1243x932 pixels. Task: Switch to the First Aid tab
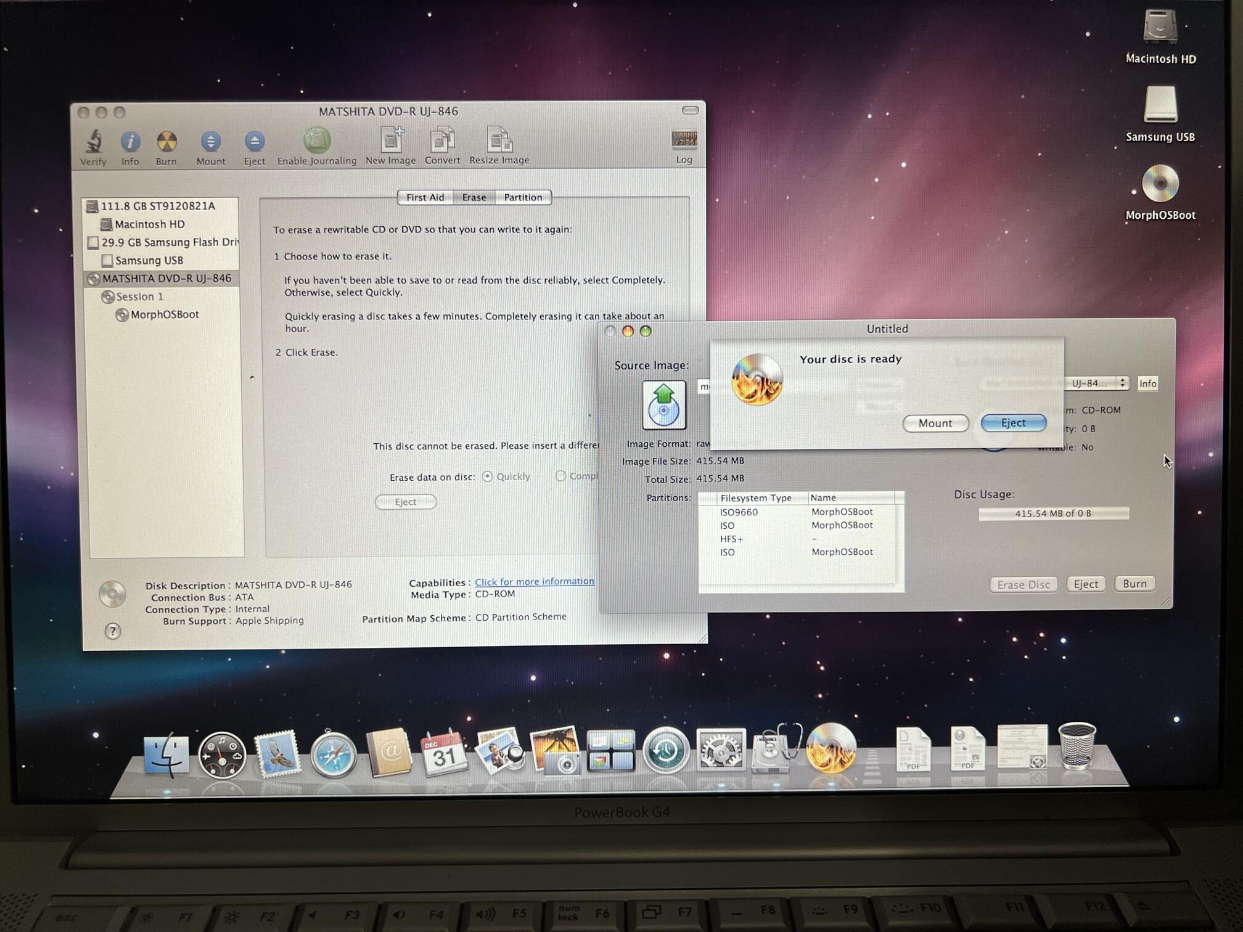point(425,197)
